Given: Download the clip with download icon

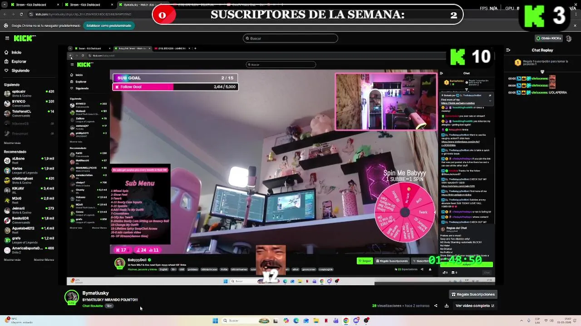Looking at the screenshot, I should coord(447,306).
